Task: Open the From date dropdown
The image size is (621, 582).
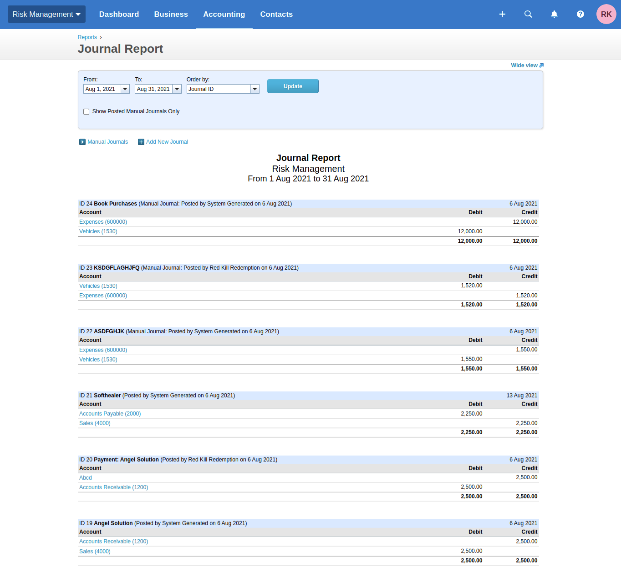Action: [x=125, y=89]
